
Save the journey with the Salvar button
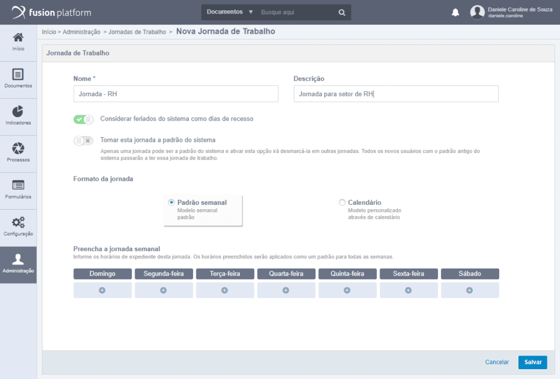click(x=532, y=362)
